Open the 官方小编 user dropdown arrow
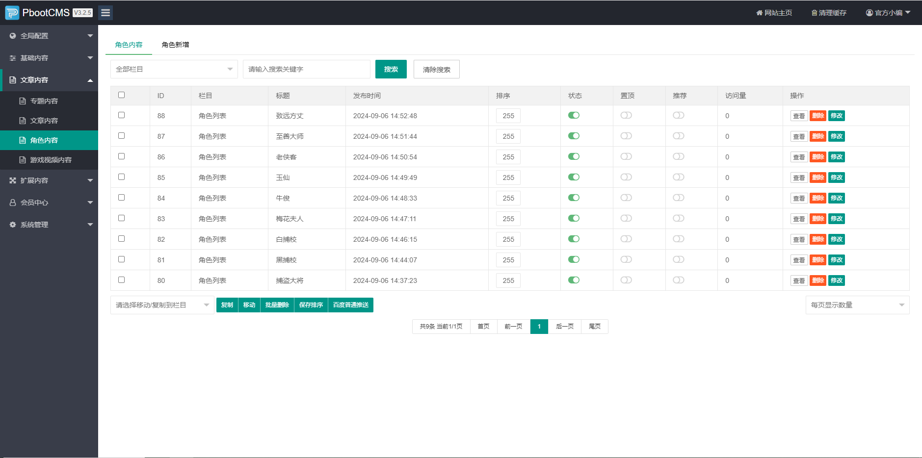This screenshot has width=922, height=458. click(908, 12)
